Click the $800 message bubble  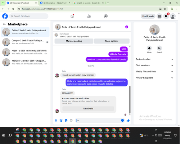click(x=124, y=49)
